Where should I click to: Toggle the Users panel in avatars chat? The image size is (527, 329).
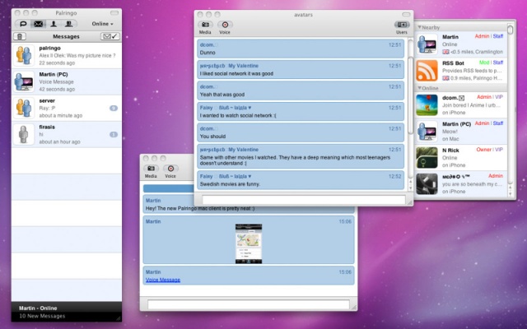click(402, 26)
